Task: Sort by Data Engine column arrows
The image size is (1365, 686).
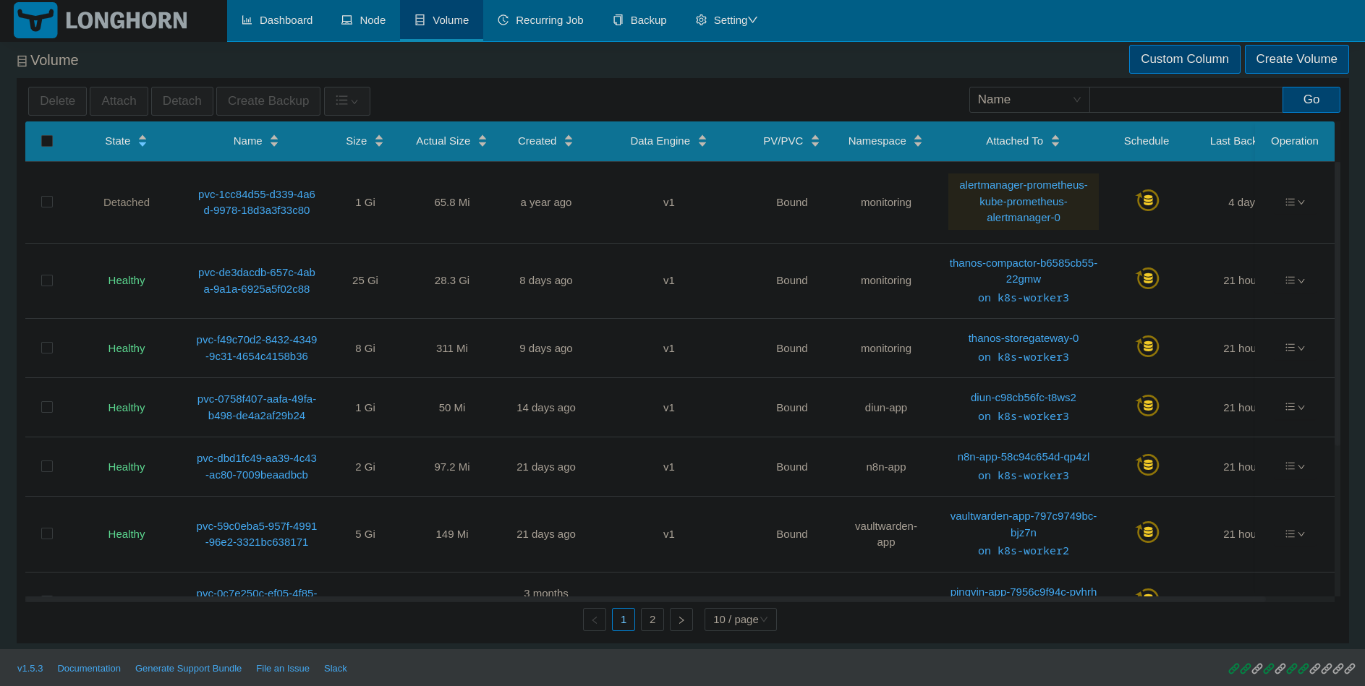Action: tap(702, 141)
